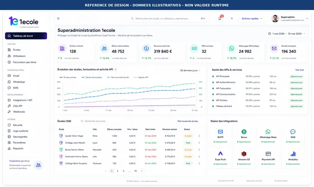Image resolution: width=314 pixels, height=187 pixels.
Task: Click Opérationnel badge for API Principale
Action: [x=297, y=76]
